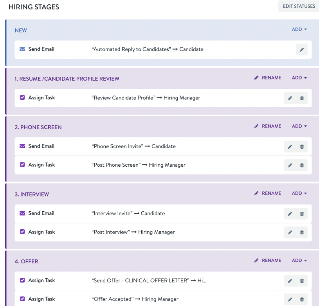Image resolution: width=319 pixels, height=306 pixels.
Task: Delete the Send Offer Clinical Offer Letter task
Action: pos(302,281)
